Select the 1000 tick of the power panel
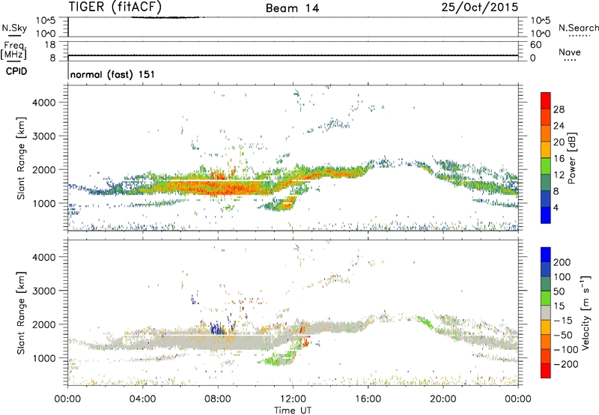 [43, 203]
